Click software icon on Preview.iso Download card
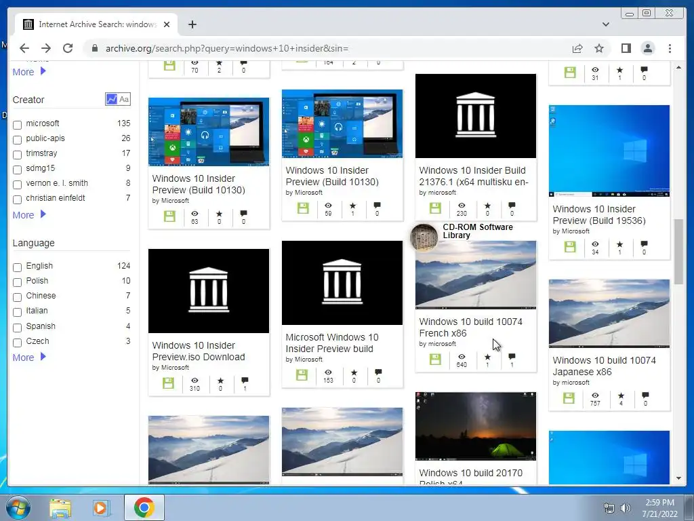 point(168,383)
